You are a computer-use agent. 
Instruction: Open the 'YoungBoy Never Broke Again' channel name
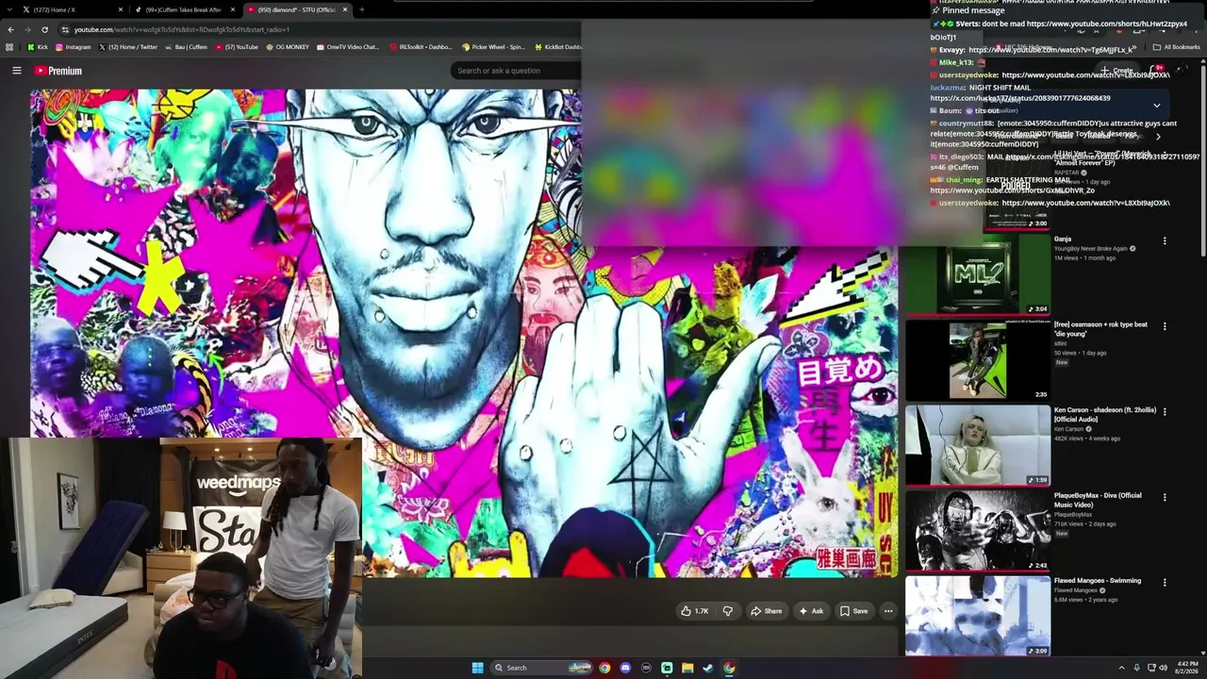pyautogui.click(x=1090, y=249)
